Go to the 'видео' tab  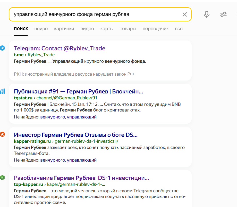87,29
